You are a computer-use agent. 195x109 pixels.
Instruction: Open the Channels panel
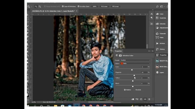[x=161, y=34]
